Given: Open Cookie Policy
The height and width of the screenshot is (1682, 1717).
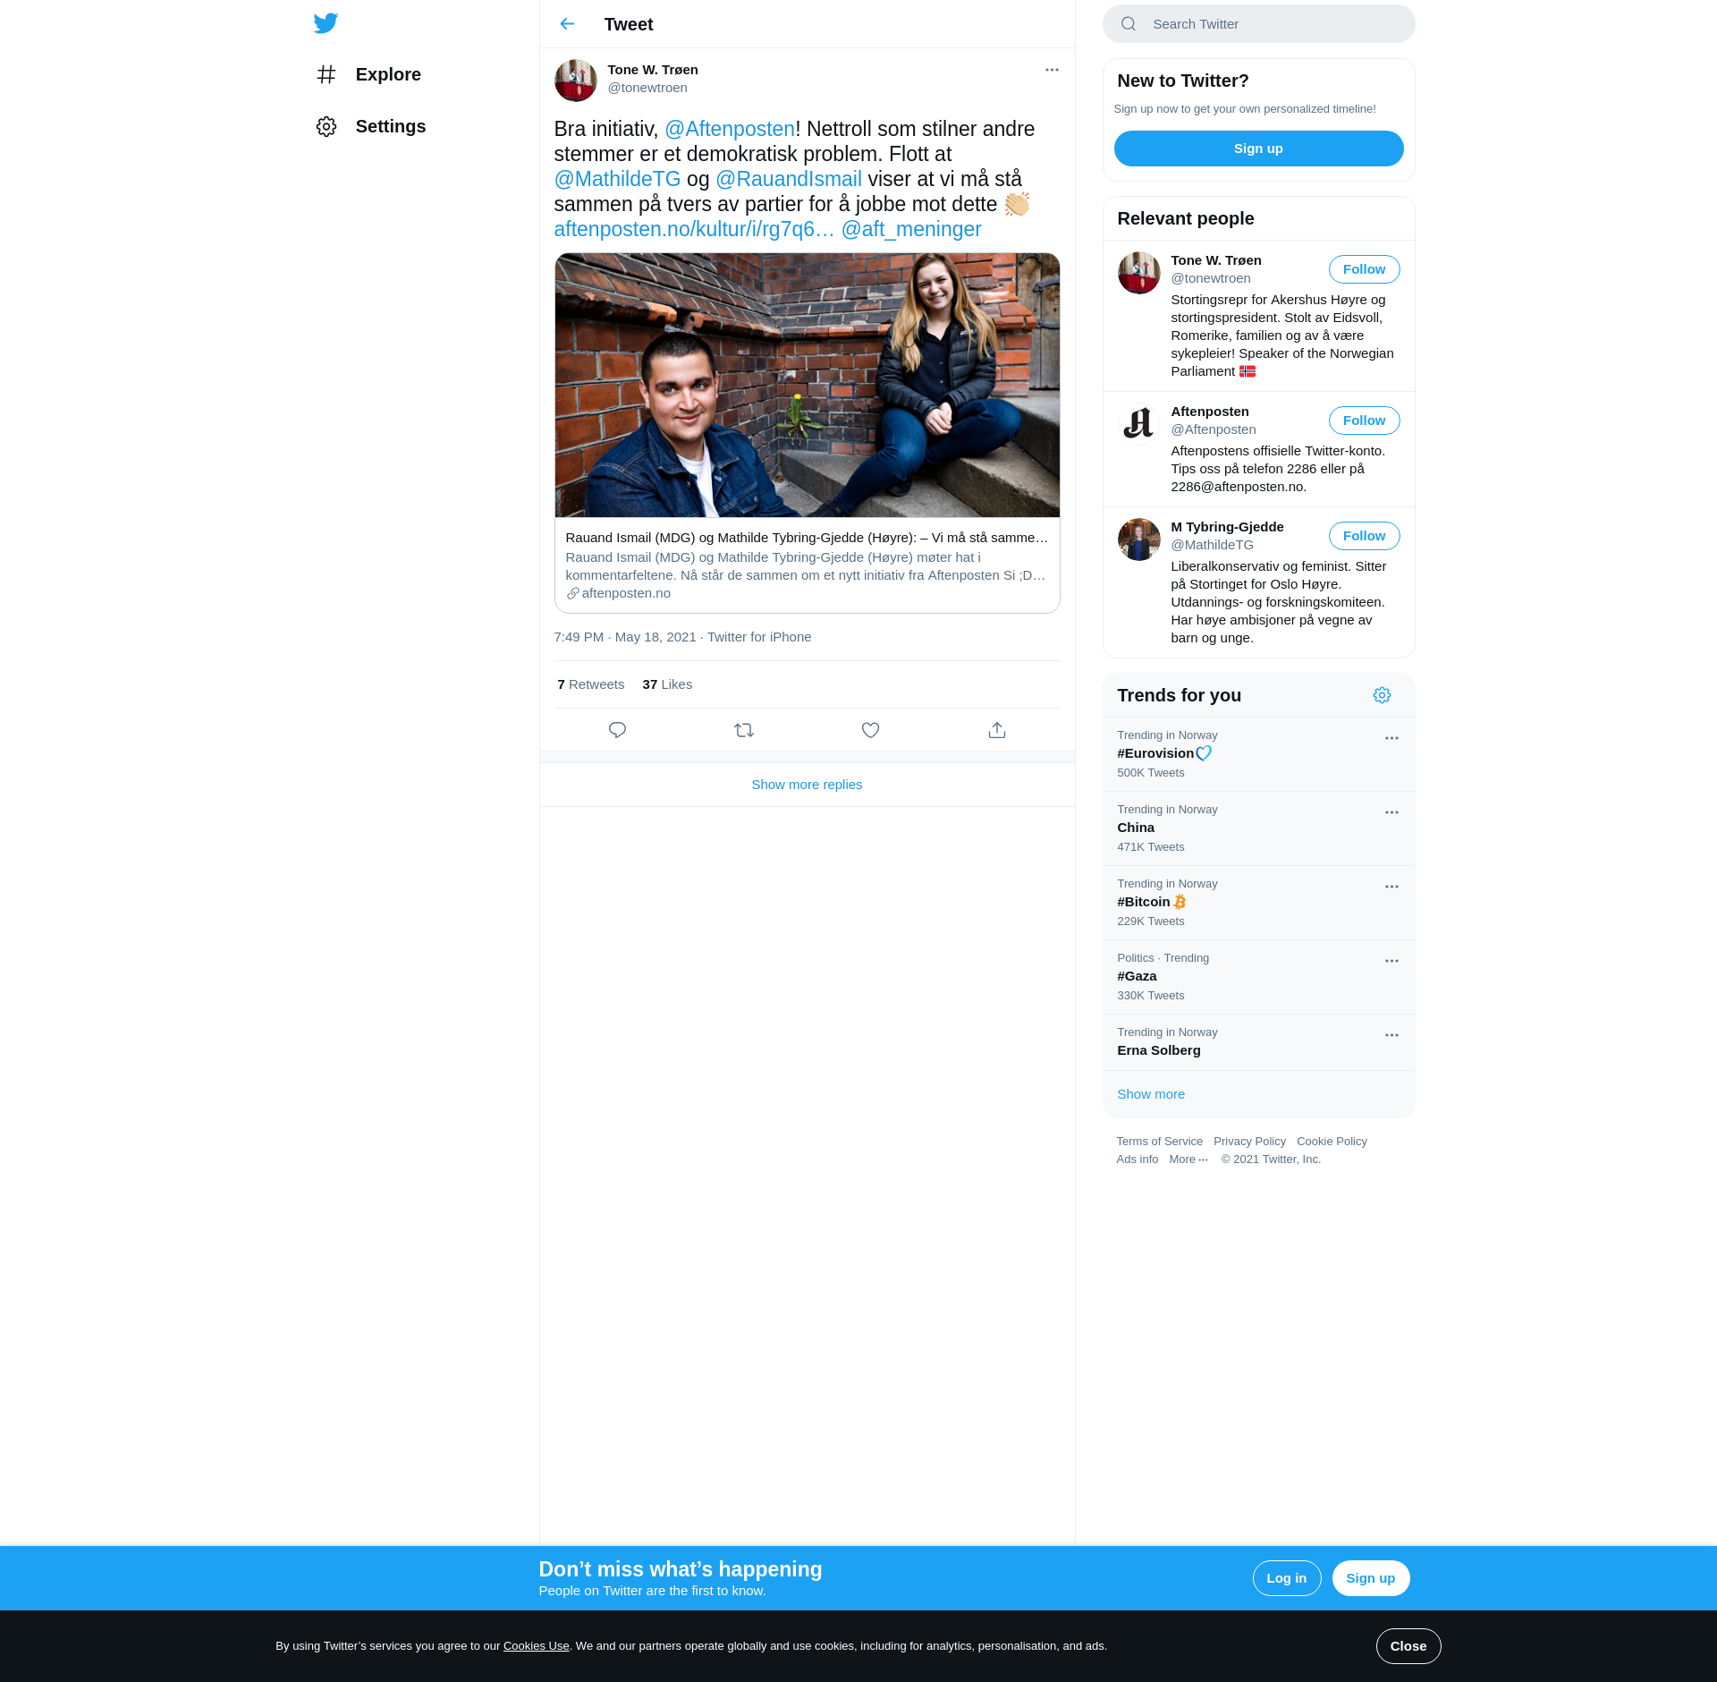Looking at the screenshot, I should click(1332, 1142).
